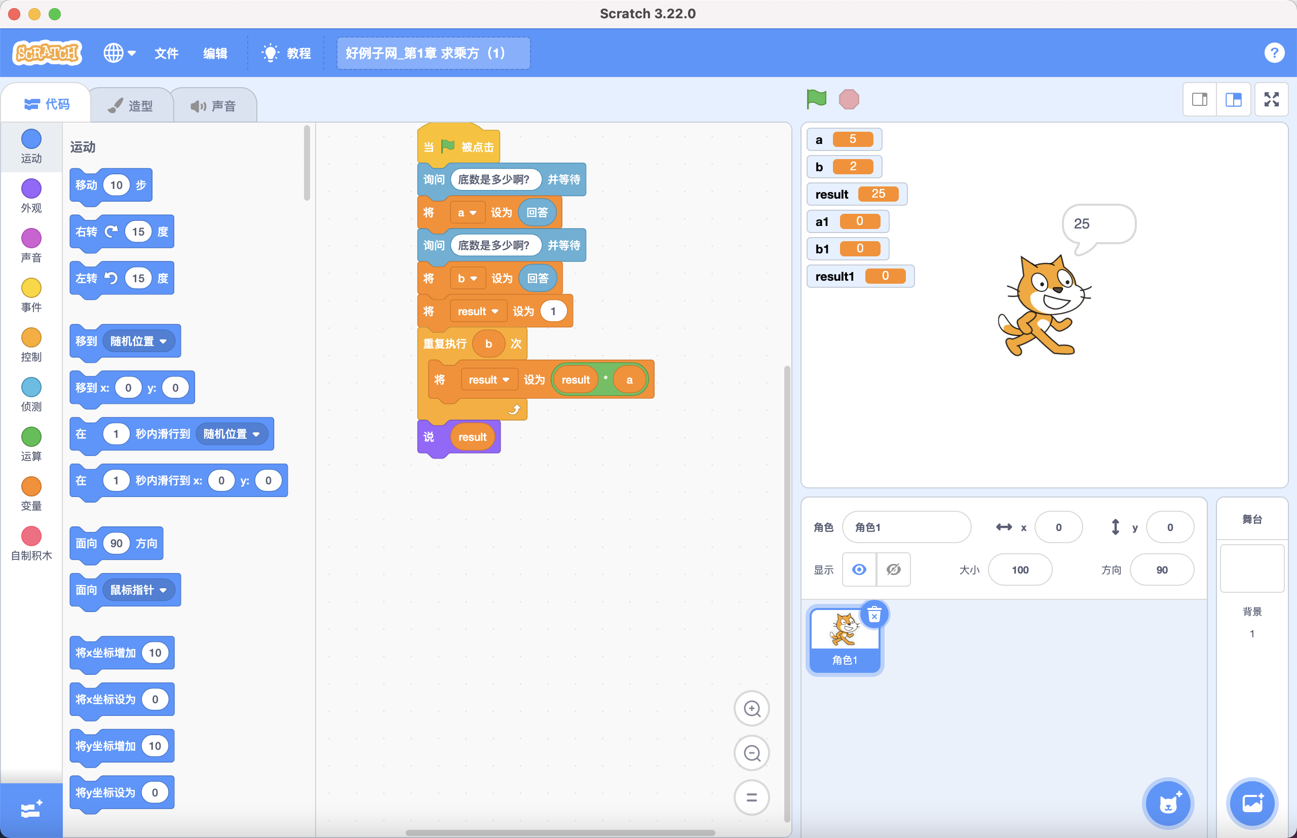Click the block palette vertical scrollbar
Viewport: 1297px width, 838px height.
pos(307,163)
